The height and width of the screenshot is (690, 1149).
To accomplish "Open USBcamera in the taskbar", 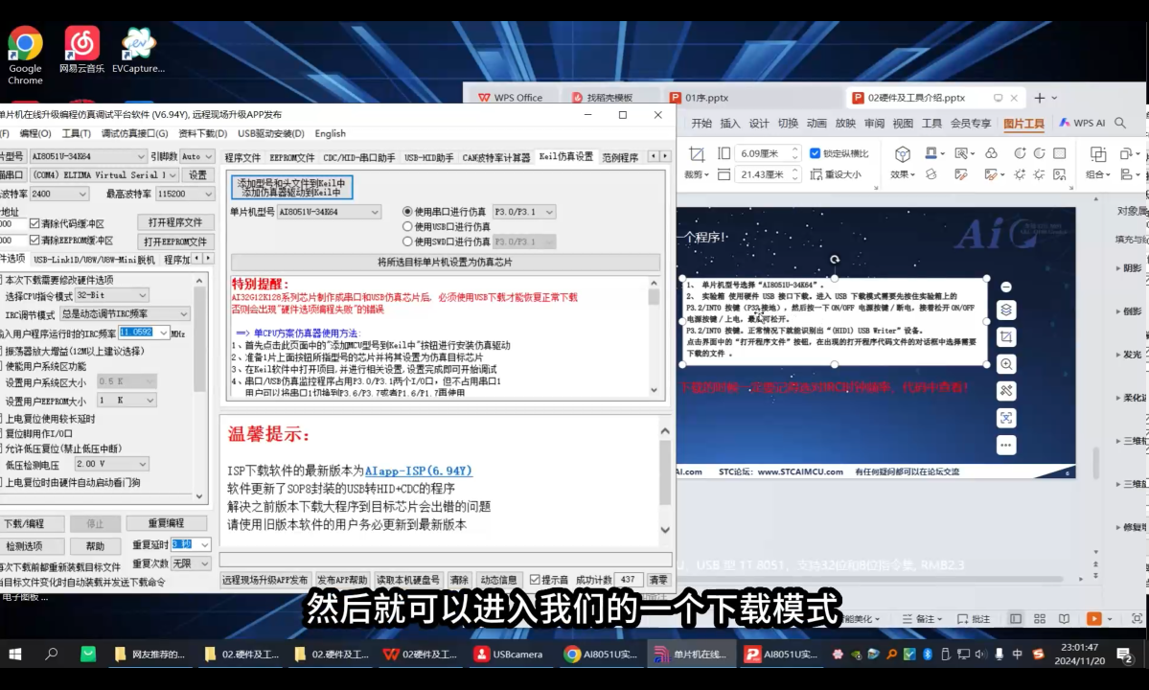I will pyautogui.click(x=509, y=655).
